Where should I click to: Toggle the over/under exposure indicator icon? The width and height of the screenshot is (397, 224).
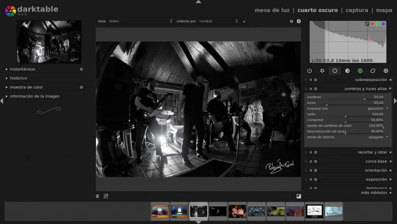pos(299,196)
